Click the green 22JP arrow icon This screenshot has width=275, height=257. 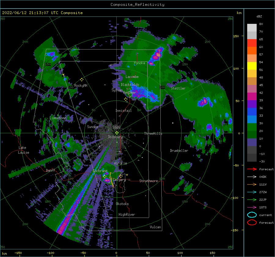252,200
